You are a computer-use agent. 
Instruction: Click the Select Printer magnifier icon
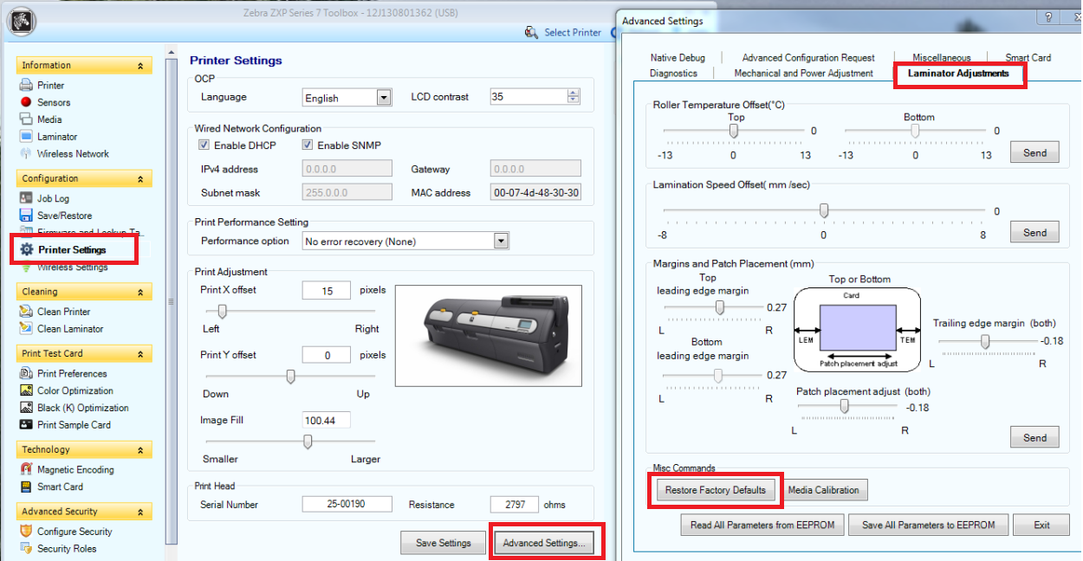point(532,32)
